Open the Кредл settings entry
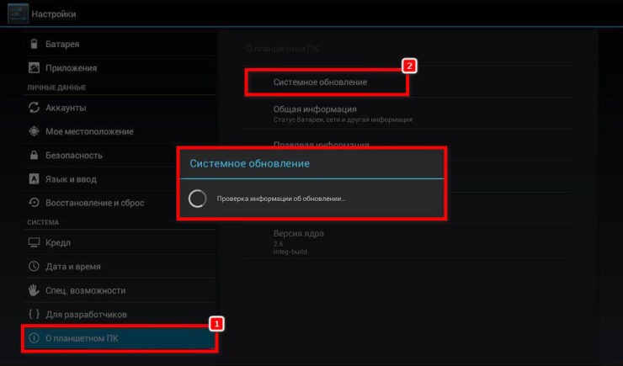623x366 pixels. (x=58, y=242)
